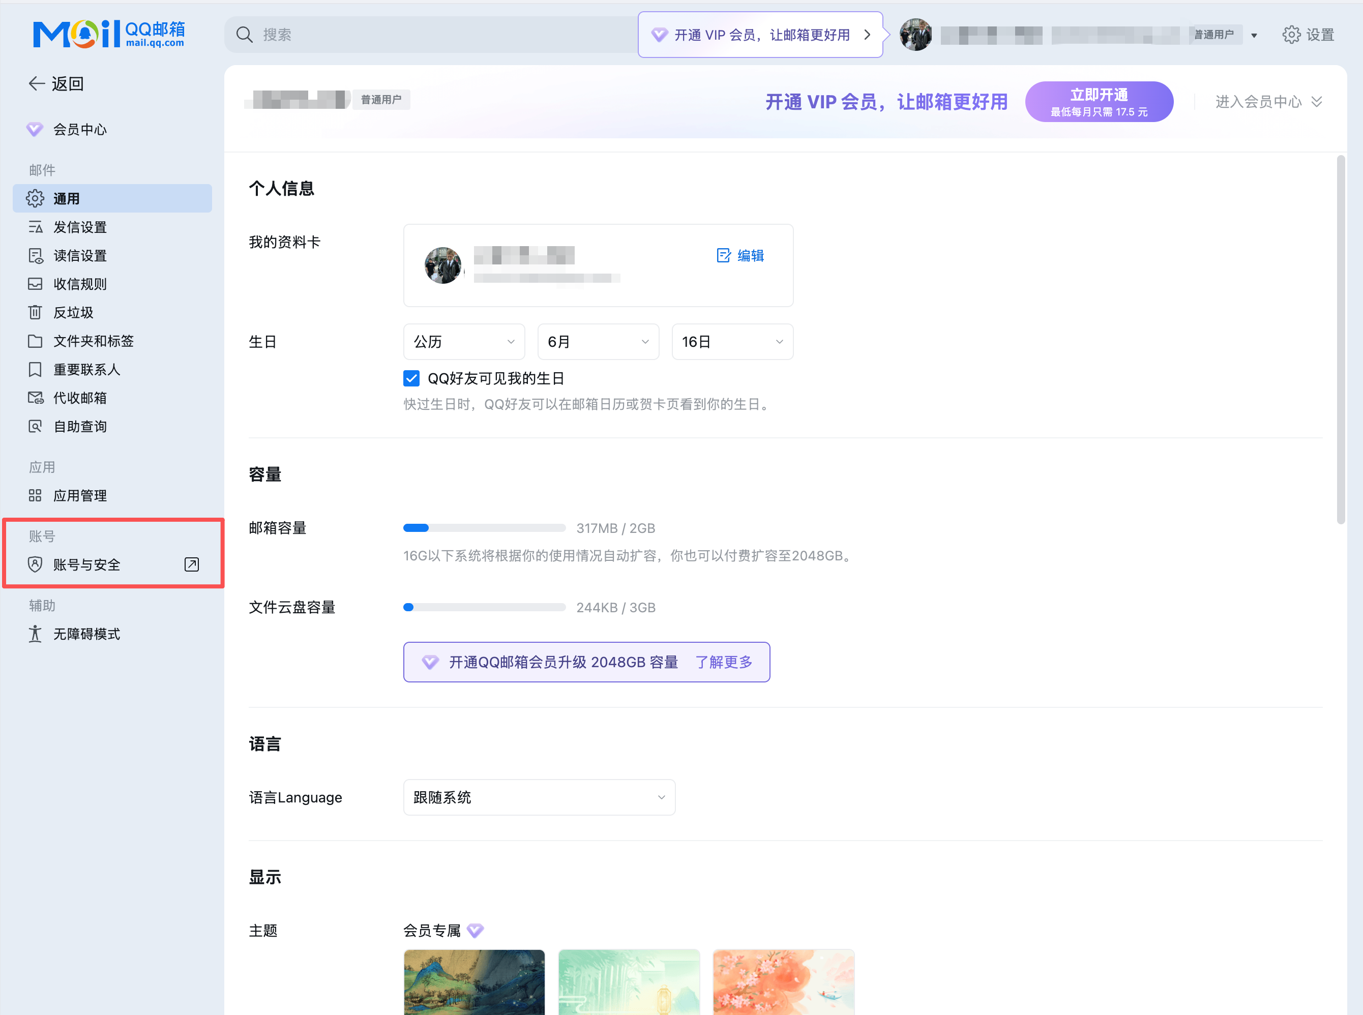This screenshot has width=1363, height=1015.
Task: Open the 16日 day dropdown
Action: pyautogui.click(x=732, y=342)
